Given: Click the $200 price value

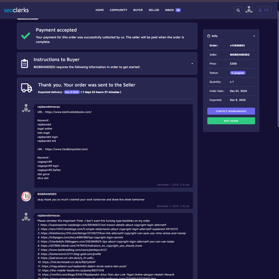Looking at the screenshot, I should [x=233, y=64].
